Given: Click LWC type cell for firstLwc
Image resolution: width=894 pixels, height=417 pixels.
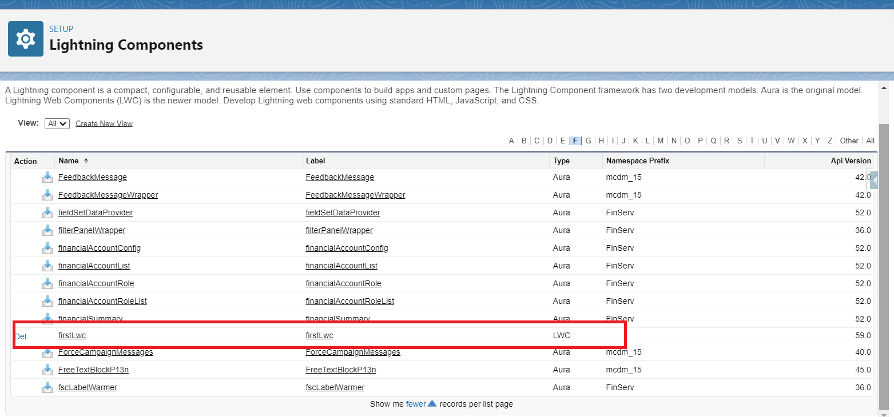Looking at the screenshot, I should [x=562, y=335].
